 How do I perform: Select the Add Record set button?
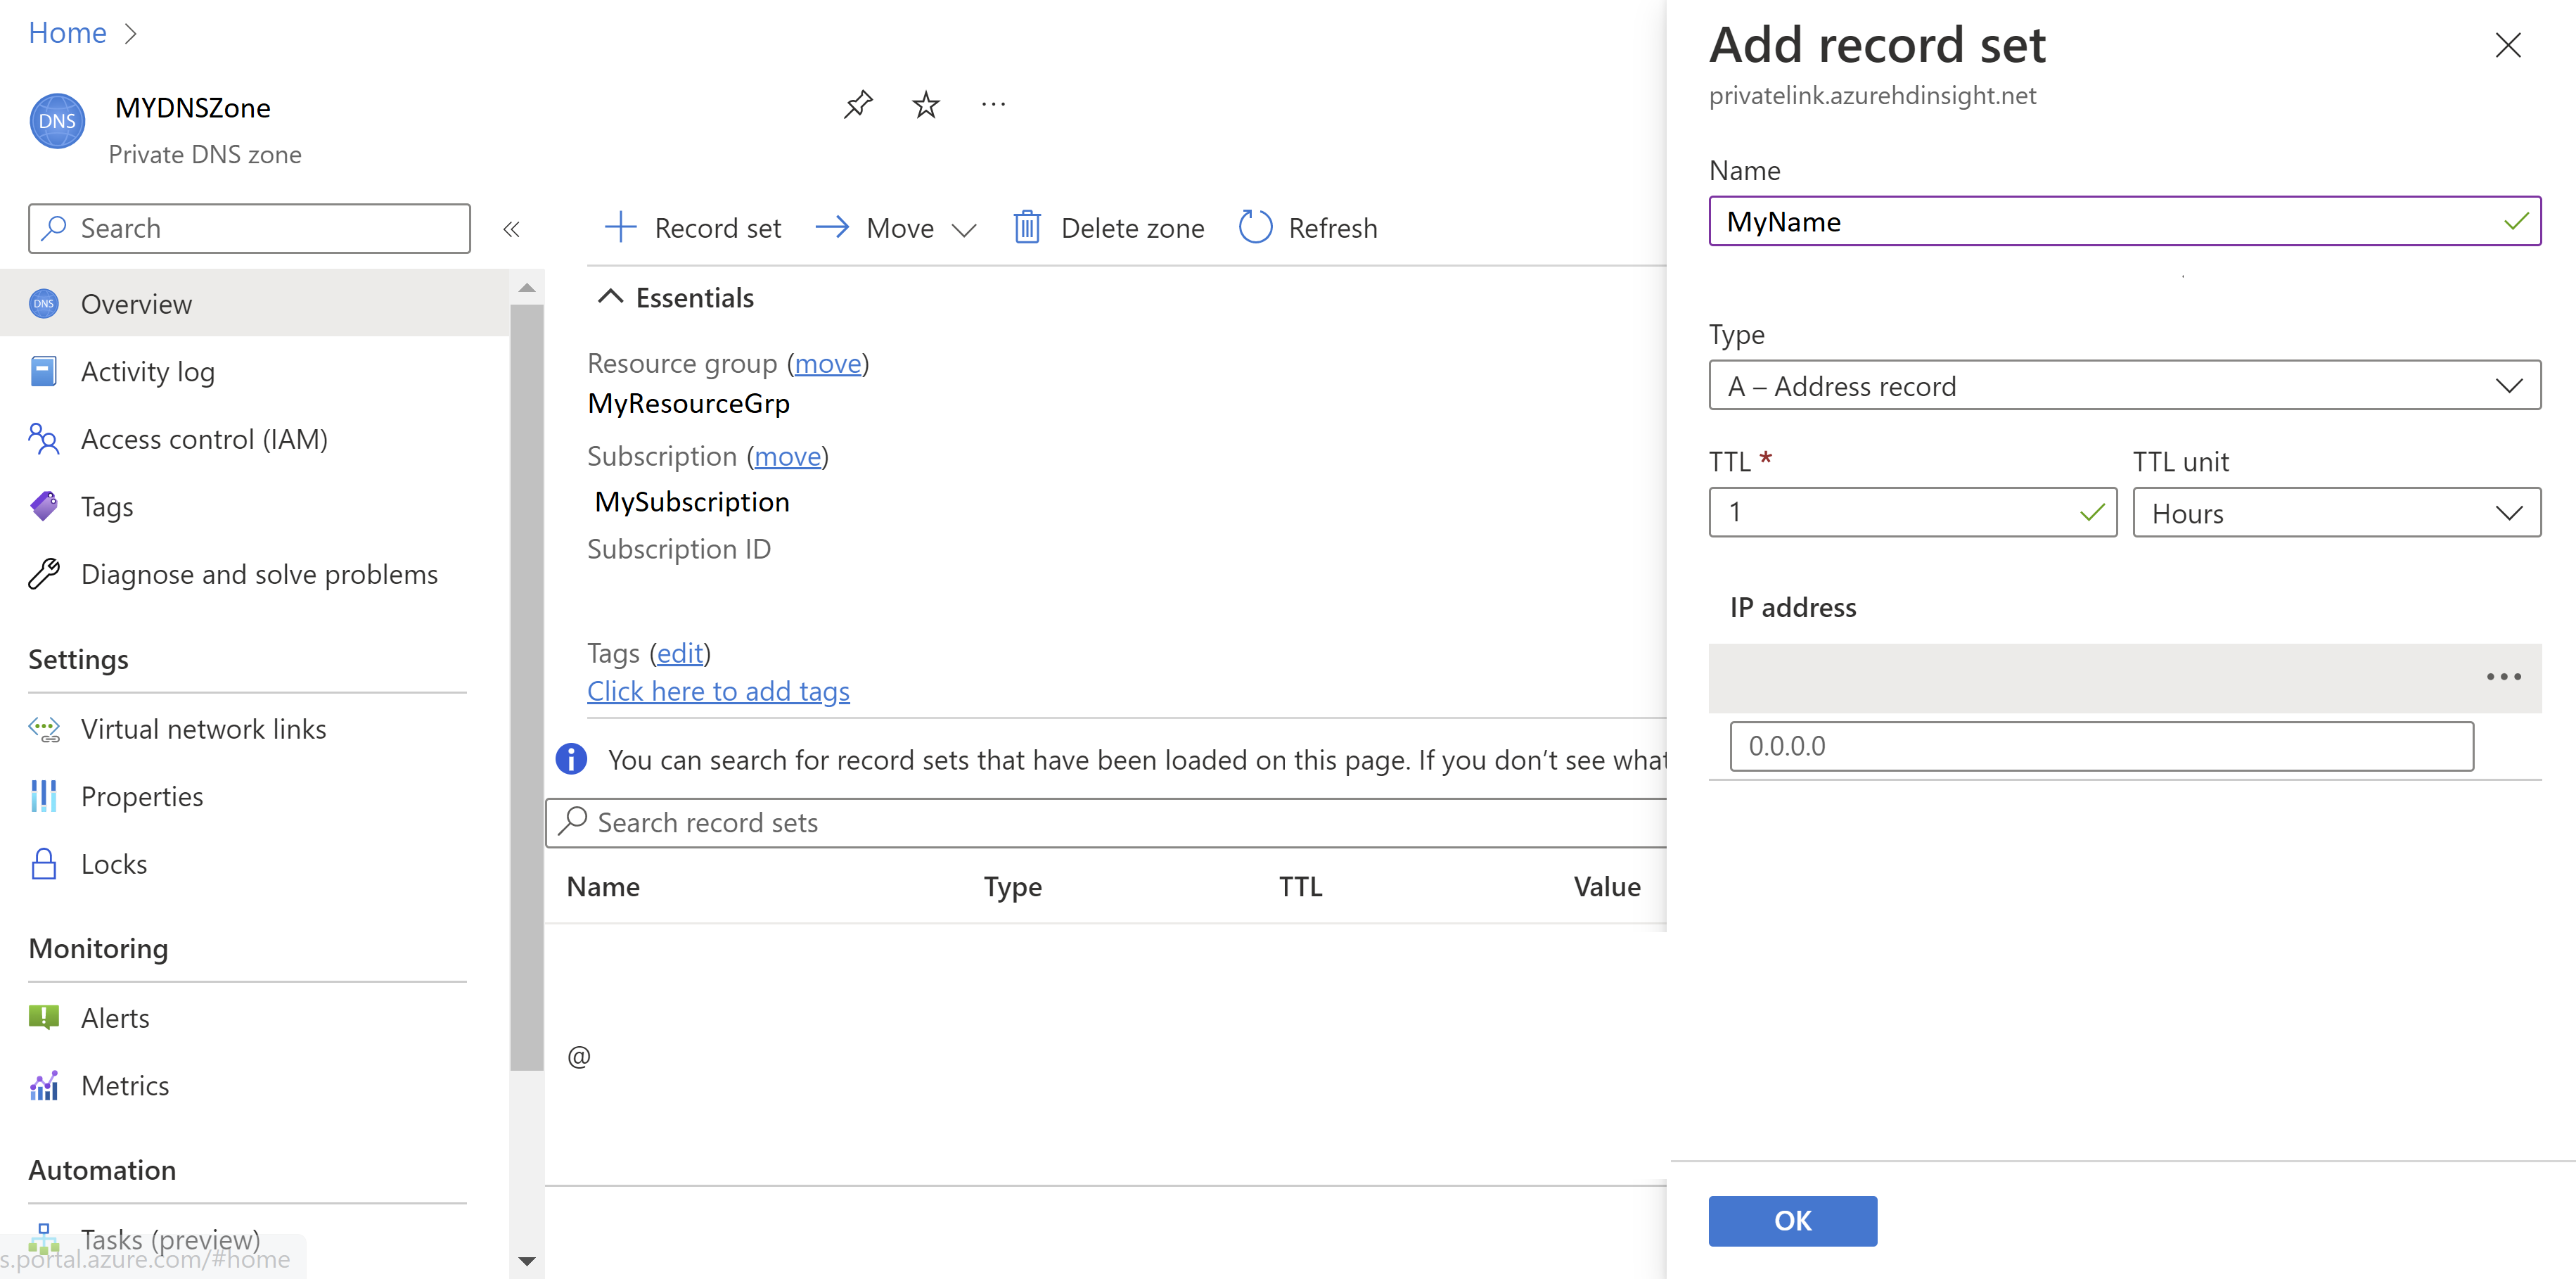[x=695, y=227]
